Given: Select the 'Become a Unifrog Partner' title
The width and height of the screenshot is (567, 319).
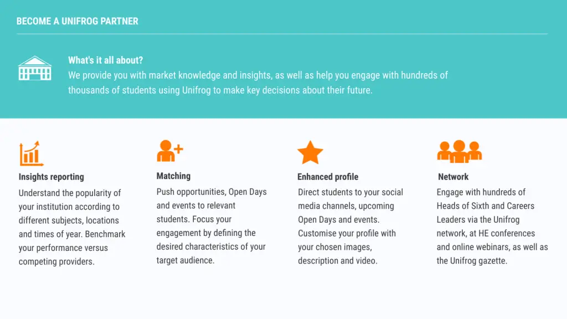Looking at the screenshot, I should coord(78,22).
